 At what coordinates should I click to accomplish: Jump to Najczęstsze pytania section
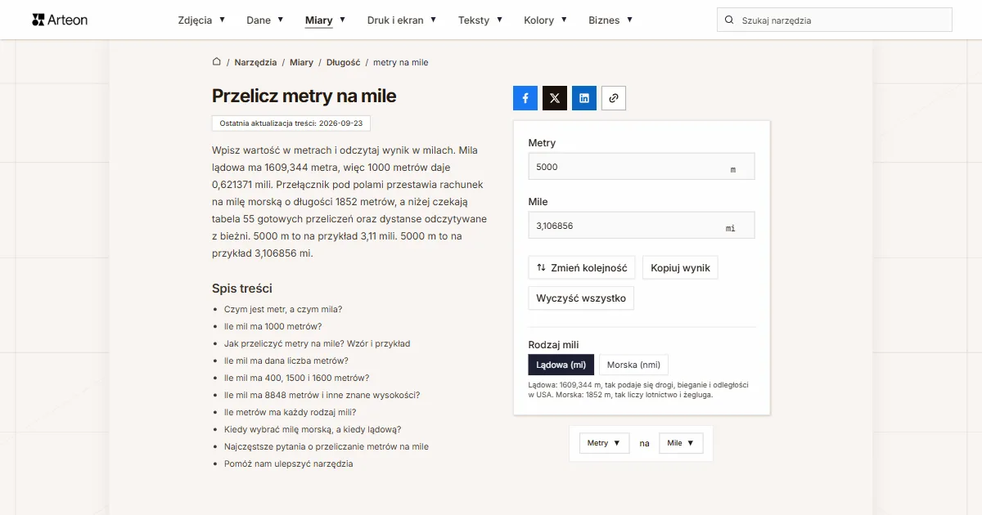click(327, 446)
